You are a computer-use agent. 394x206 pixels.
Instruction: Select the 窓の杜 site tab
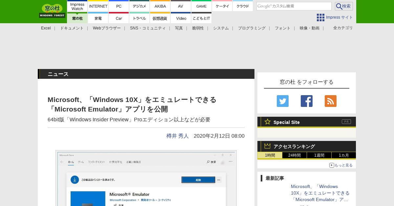pyautogui.click(x=77, y=18)
